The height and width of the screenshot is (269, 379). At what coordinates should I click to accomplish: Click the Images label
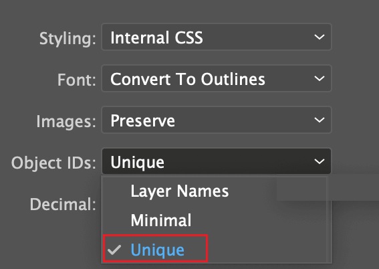(66, 122)
